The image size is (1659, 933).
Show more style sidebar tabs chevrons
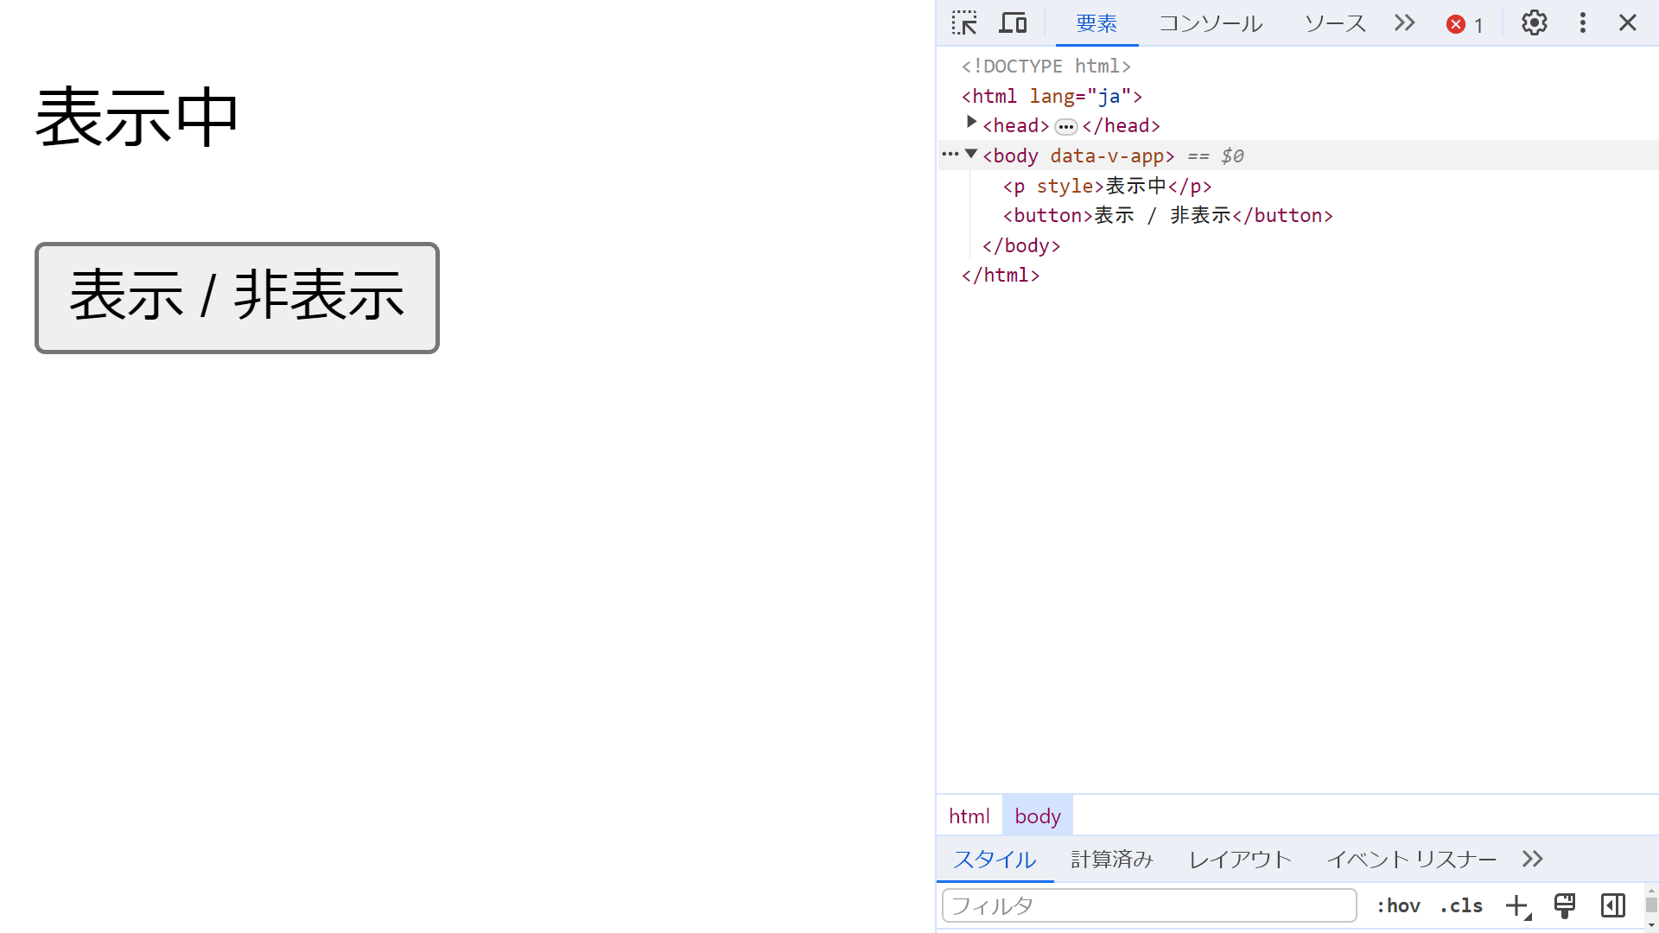coord(1532,859)
